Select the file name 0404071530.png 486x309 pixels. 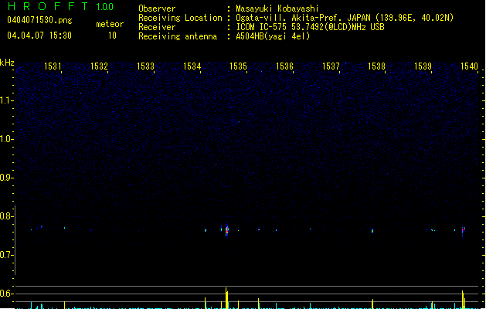pos(39,20)
